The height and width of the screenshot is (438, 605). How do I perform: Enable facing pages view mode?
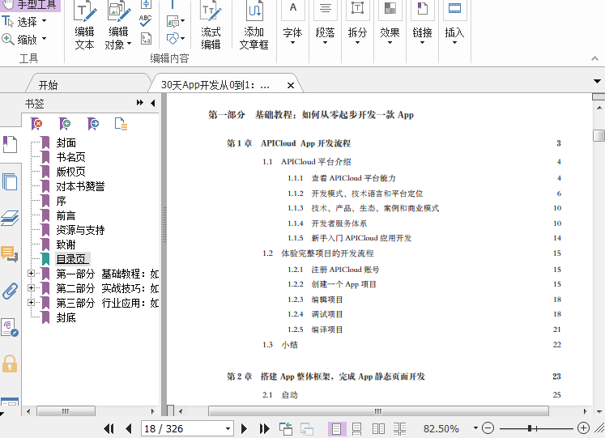(x=378, y=429)
